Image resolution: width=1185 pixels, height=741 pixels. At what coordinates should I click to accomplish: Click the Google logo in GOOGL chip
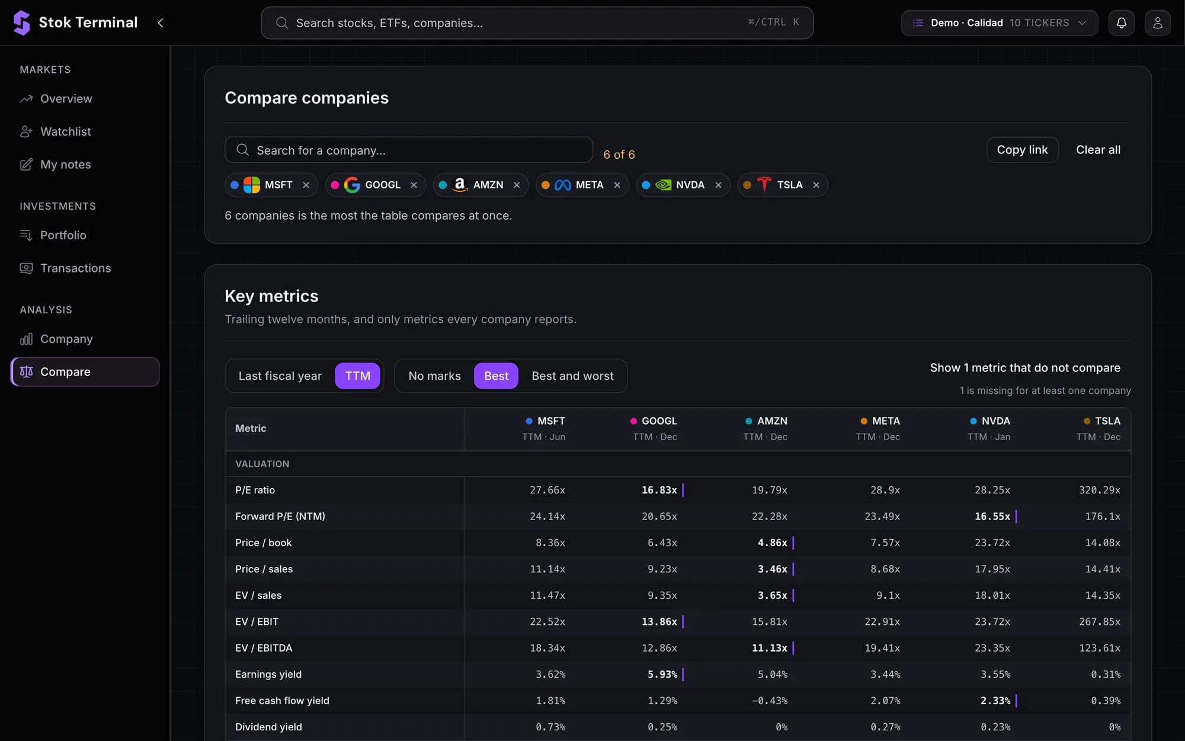click(352, 185)
